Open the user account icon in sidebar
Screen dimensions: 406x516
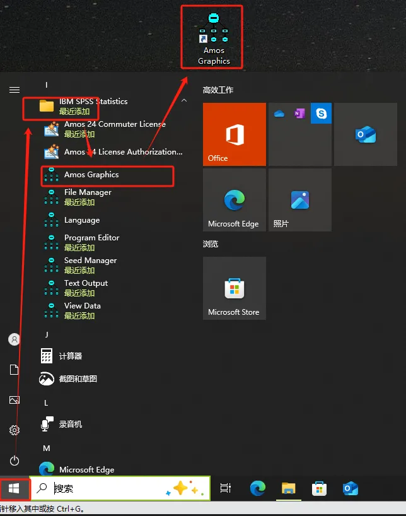click(x=14, y=339)
